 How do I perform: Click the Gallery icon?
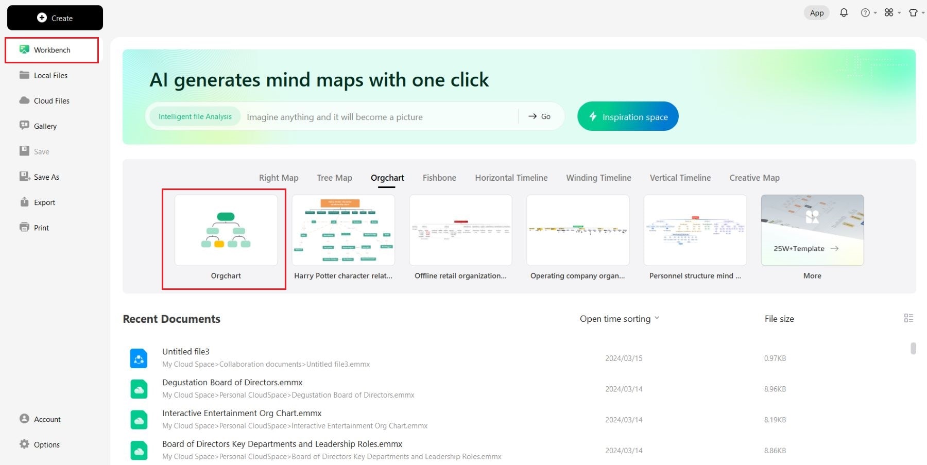click(24, 125)
